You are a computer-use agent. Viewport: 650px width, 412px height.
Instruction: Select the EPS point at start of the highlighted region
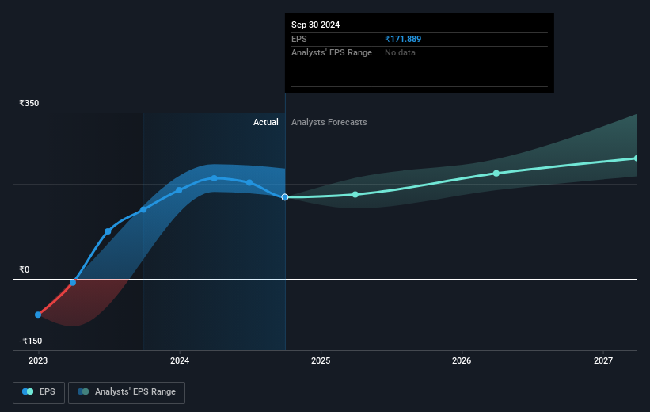pyautogui.click(x=143, y=209)
